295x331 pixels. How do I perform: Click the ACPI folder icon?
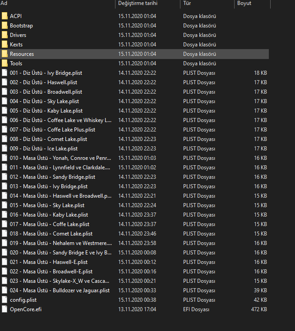click(x=5, y=16)
